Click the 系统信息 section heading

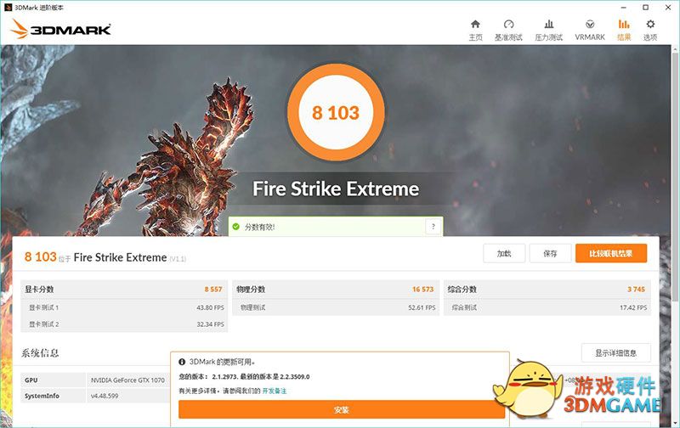tap(40, 353)
